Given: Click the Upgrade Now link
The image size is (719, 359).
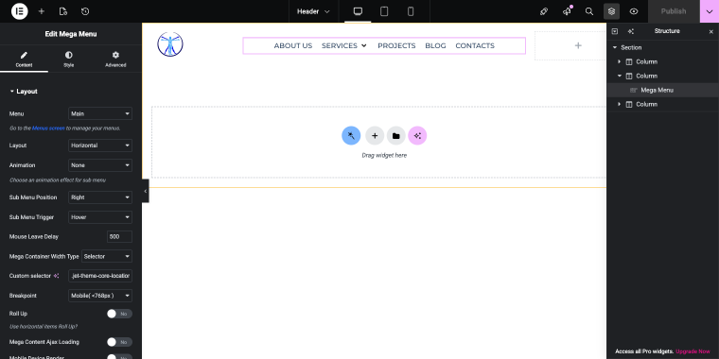Looking at the screenshot, I should [x=693, y=351].
